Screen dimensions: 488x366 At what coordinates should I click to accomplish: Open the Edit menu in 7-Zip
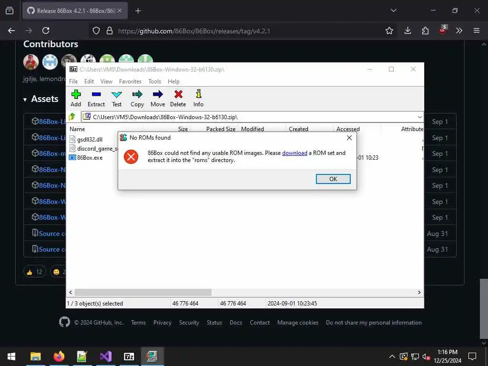point(89,81)
